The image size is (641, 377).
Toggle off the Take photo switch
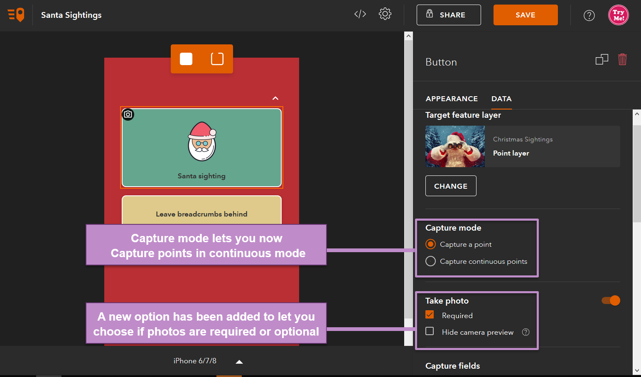(x=611, y=300)
